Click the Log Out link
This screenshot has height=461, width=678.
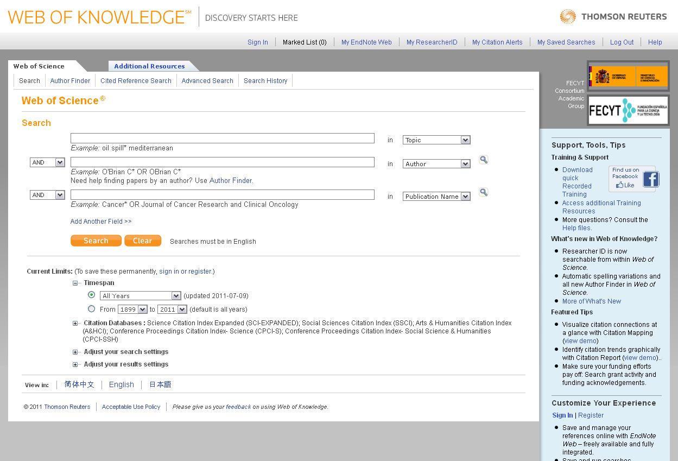622,42
